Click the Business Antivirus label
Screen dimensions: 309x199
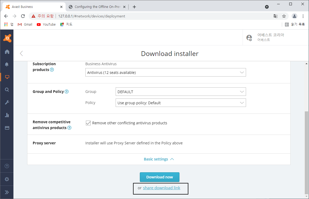[x=101, y=64]
